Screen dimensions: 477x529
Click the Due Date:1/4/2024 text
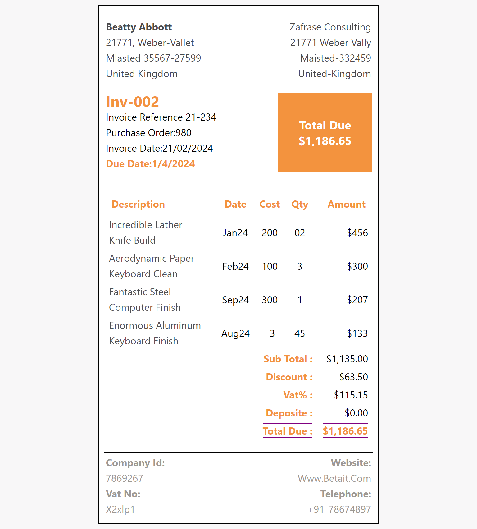[x=150, y=164]
